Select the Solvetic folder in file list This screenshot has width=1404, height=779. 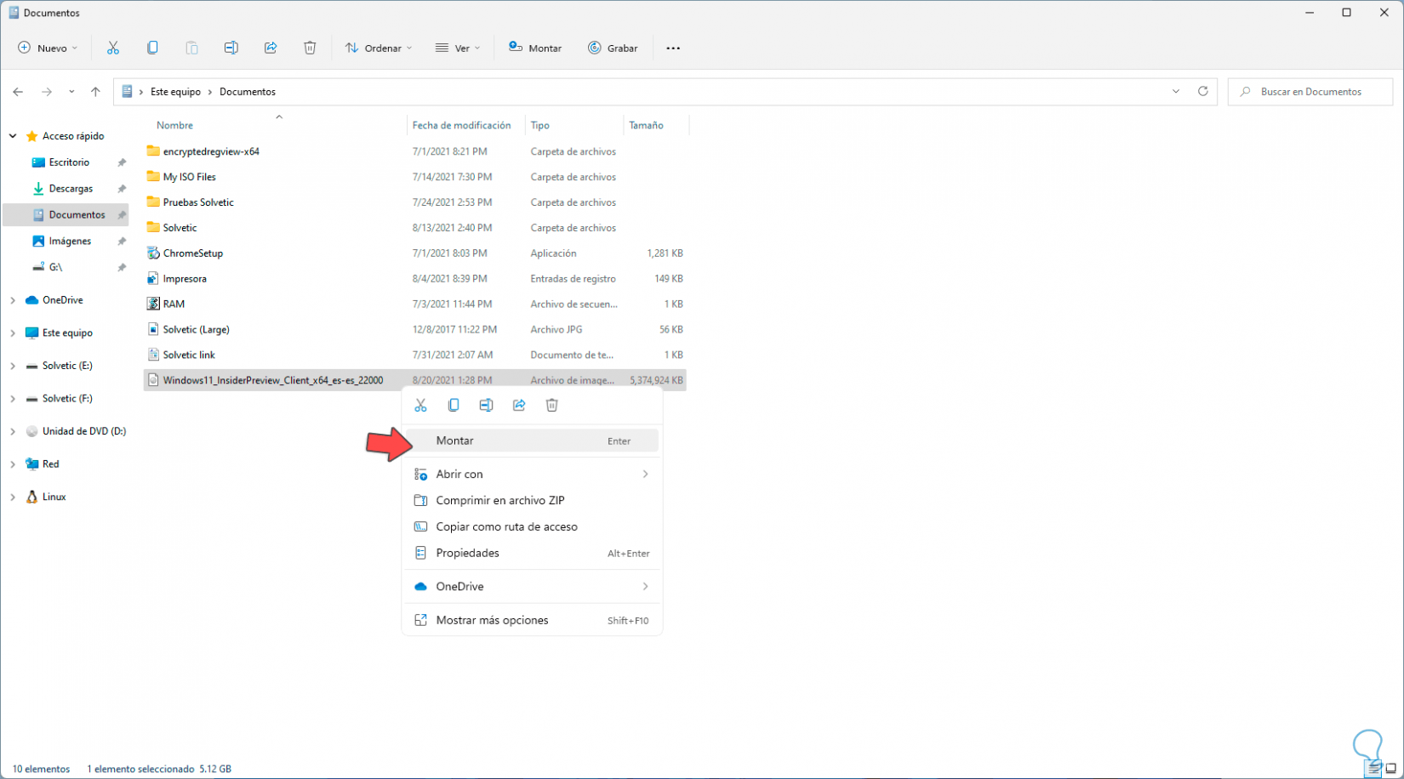[180, 228]
